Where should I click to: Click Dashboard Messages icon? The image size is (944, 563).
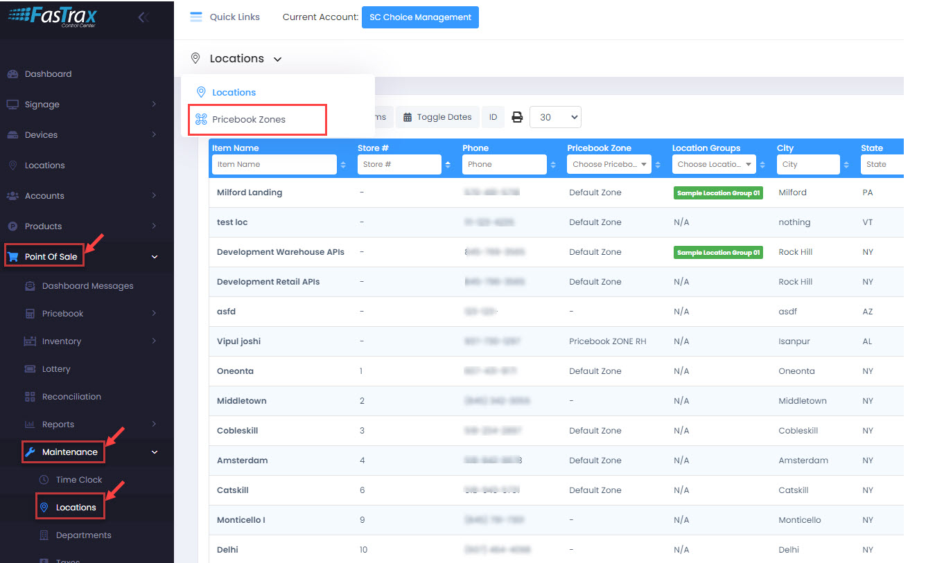(x=30, y=286)
